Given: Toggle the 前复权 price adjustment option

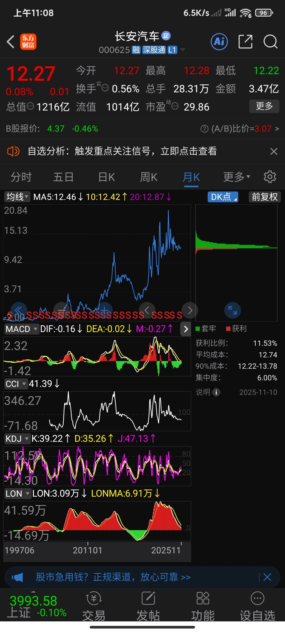Looking at the screenshot, I should [265, 197].
